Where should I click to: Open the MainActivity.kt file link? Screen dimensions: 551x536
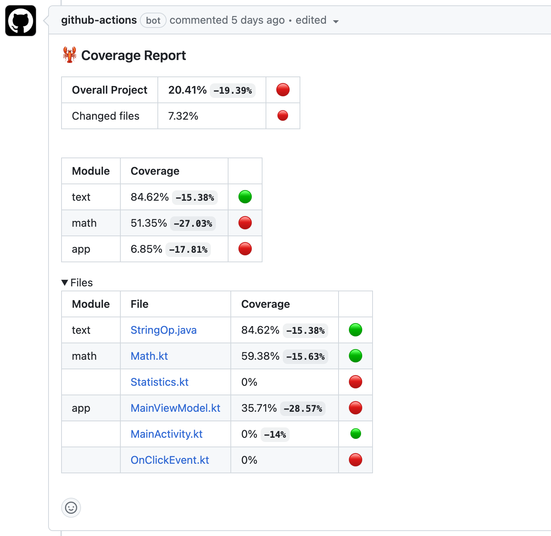[x=167, y=434]
